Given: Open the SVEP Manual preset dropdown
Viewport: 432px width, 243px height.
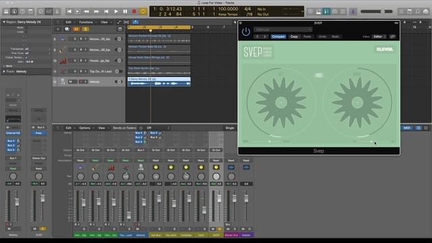Looking at the screenshot, I should 283,30.
